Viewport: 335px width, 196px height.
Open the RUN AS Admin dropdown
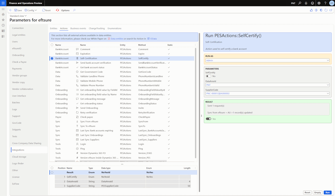(x=267, y=60)
